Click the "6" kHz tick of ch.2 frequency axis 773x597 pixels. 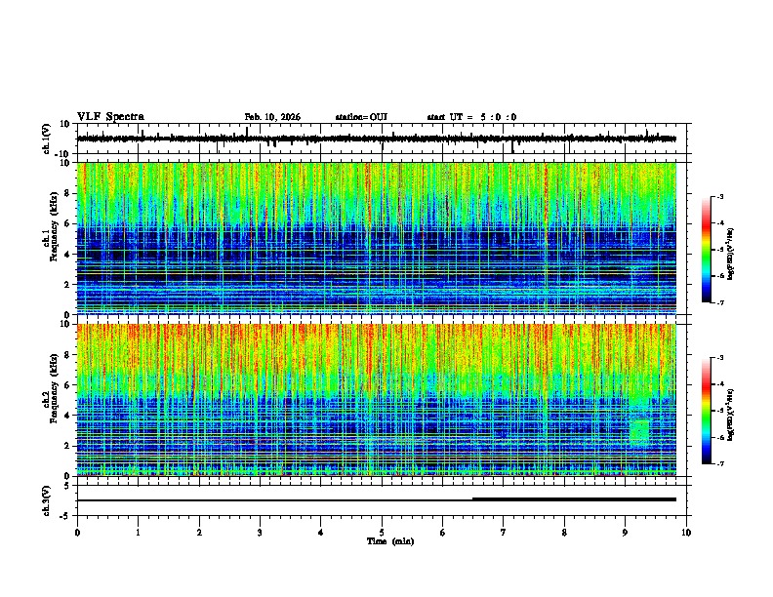(68, 384)
